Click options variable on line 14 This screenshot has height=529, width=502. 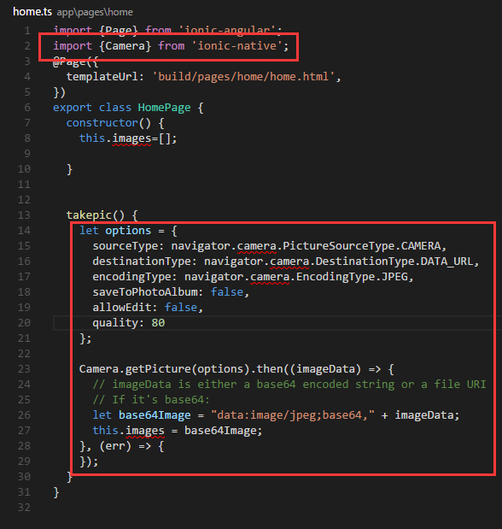(x=128, y=231)
